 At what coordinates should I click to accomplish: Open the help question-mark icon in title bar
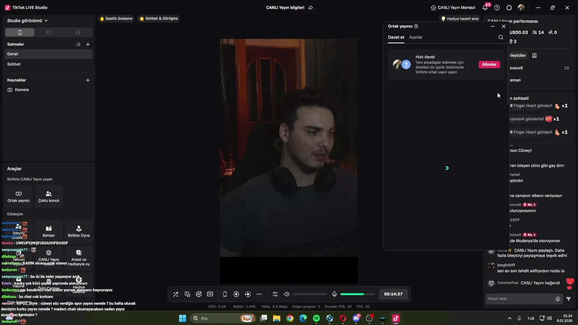[497, 8]
